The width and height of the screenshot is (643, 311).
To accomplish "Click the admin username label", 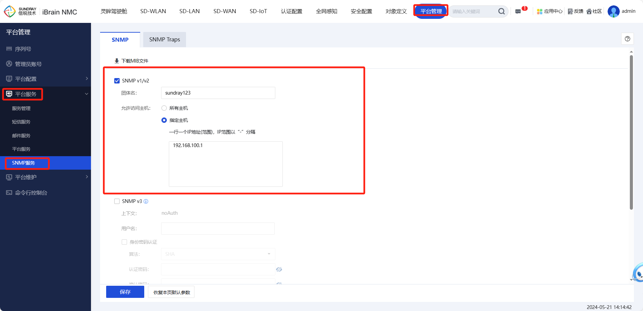I will click(629, 11).
